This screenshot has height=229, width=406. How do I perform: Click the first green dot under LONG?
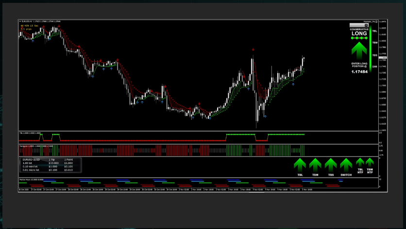pos(352,38)
